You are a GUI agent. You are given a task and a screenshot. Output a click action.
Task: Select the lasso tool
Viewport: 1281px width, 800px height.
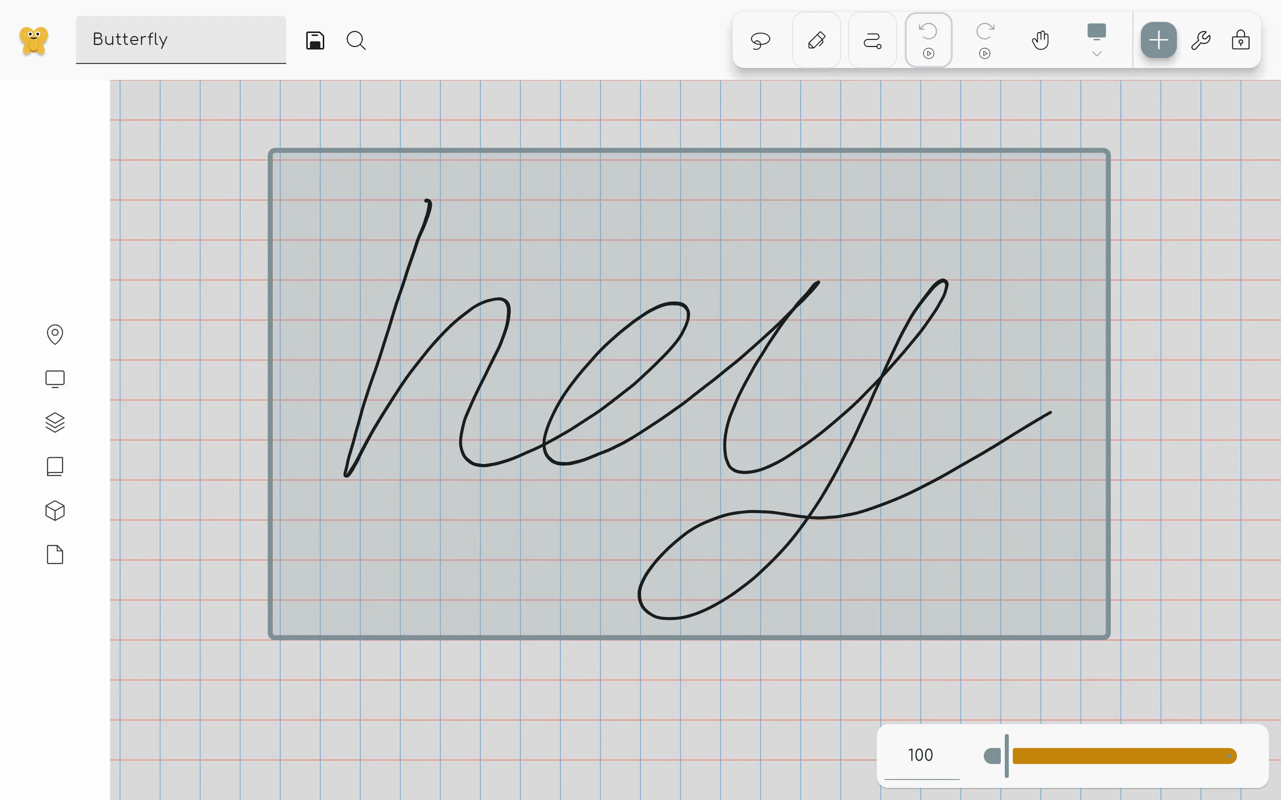coord(760,40)
